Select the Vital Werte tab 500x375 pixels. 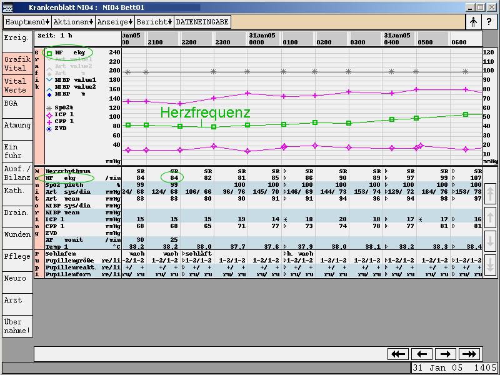point(17,86)
